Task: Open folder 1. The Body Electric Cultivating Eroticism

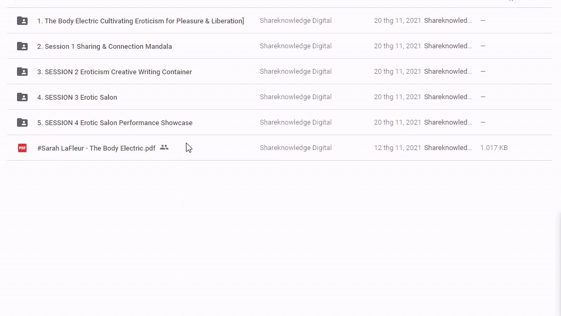Action: 140,21
